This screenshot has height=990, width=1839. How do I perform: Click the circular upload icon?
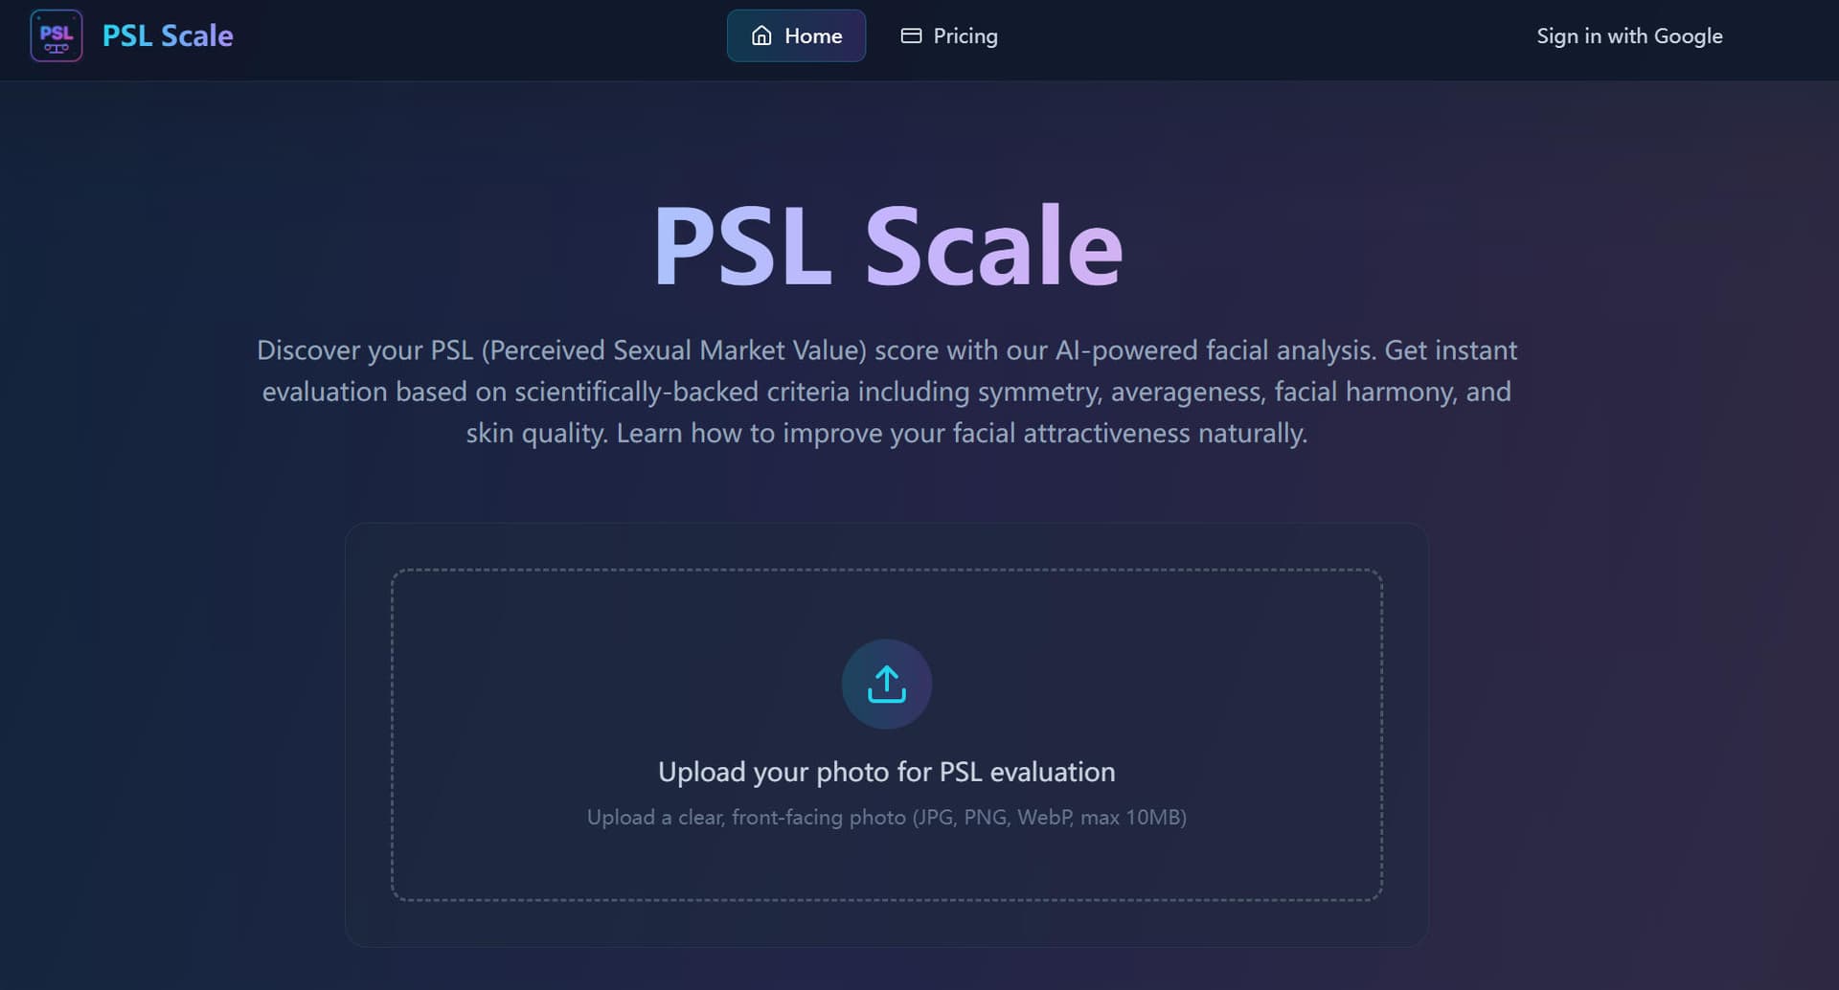point(886,684)
